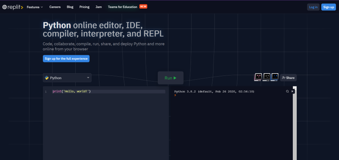Click the gray neutral-face computer avatar

[x=266, y=77]
